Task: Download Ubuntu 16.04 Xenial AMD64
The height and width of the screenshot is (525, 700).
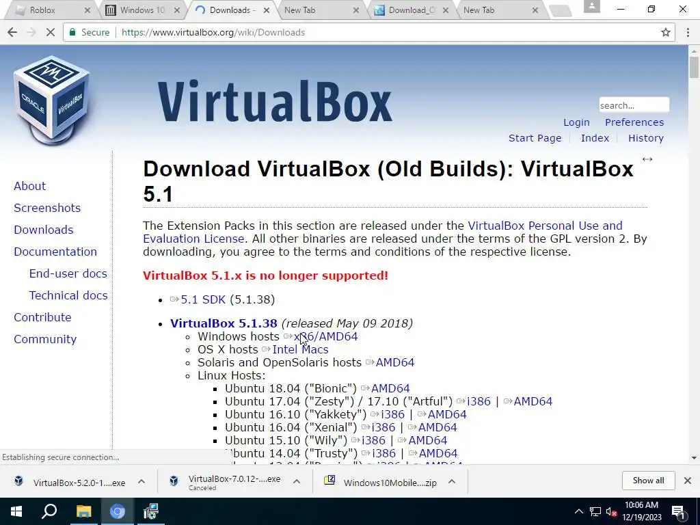Action: (437, 427)
